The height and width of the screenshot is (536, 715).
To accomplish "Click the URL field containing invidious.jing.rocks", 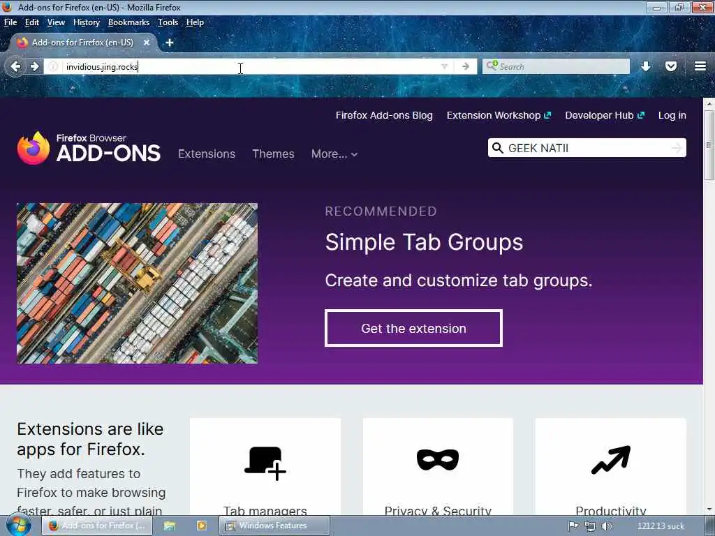I will (x=251, y=66).
